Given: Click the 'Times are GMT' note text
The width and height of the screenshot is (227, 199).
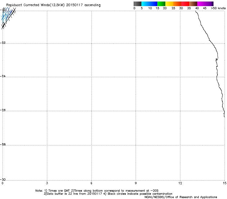Looking at the screenshot, I should (59, 191).
